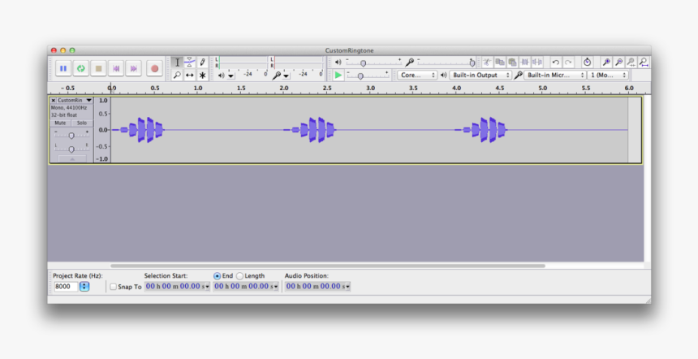
Task: Open the Built-in Output device dropdown
Action: (x=480, y=76)
